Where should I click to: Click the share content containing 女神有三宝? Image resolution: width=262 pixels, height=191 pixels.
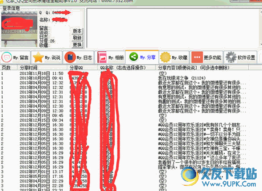tap(202, 148)
